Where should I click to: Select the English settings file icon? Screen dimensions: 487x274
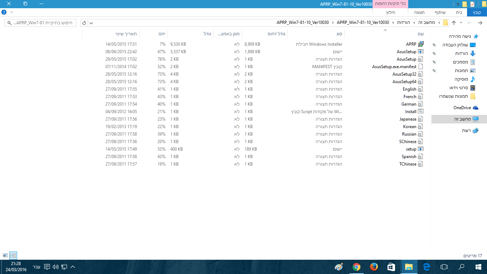[421, 89]
